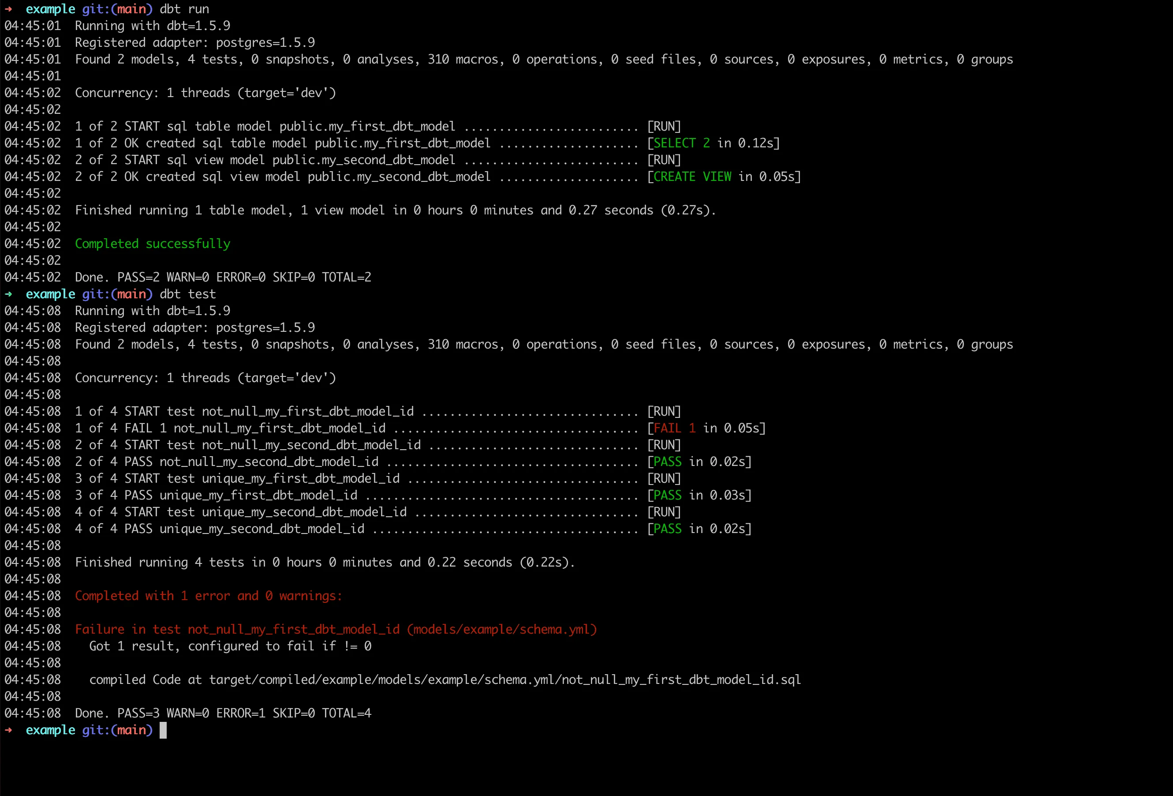Click the green 'CREATE VIEW' result text
1173x796 pixels.
(x=692, y=176)
